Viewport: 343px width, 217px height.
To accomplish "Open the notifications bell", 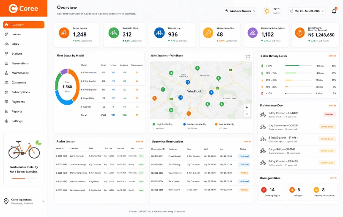I will pyautogui.click(x=334, y=11).
